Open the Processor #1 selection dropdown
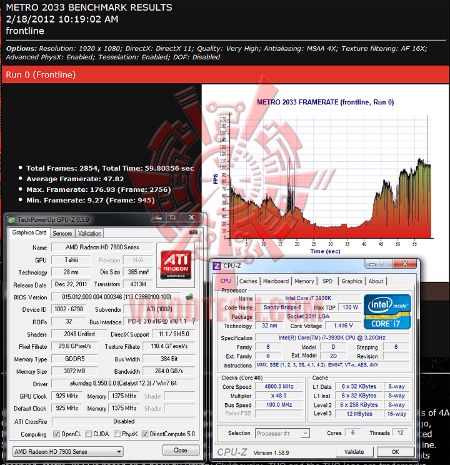 coord(282,434)
